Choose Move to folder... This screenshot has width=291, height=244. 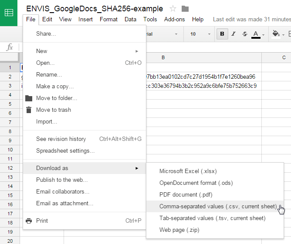85,98
